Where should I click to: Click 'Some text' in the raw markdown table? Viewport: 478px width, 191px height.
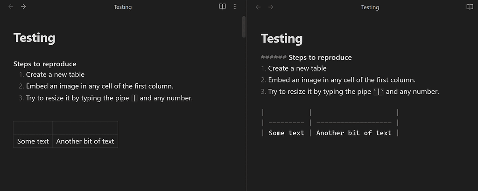pos(287,133)
